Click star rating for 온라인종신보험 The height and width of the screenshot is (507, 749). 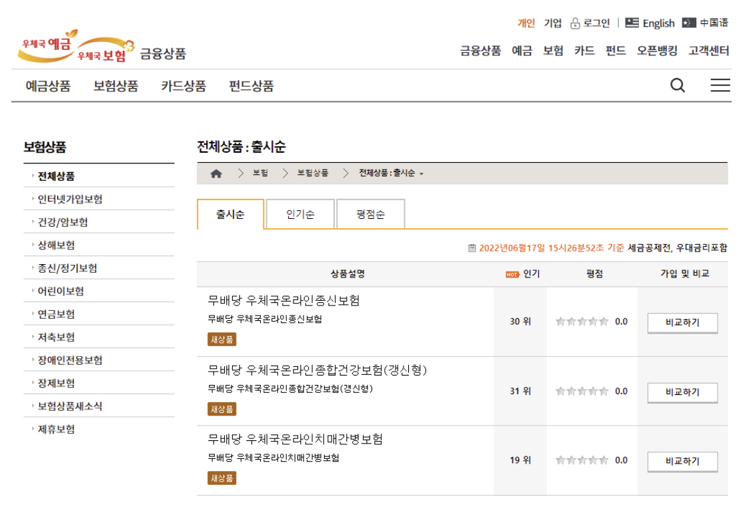click(x=582, y=322)
